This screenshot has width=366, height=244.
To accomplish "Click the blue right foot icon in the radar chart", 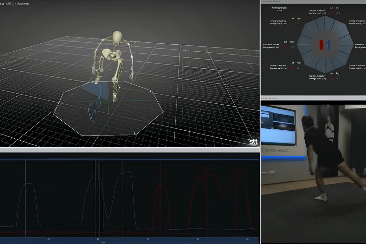I will [x=329, y=45].
